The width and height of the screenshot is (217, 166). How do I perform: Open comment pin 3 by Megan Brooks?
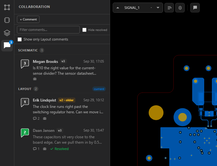[x=25, y=64]
